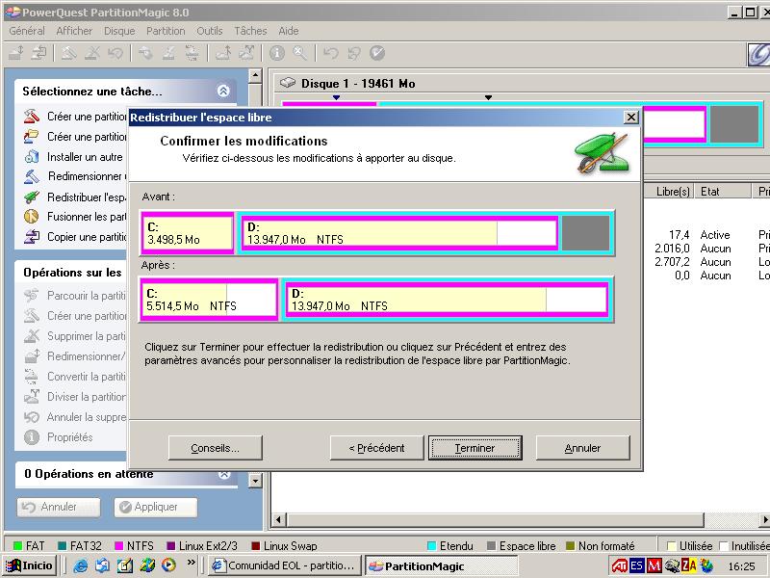Click the Linux Swap legend swatch
Image resolution: width=770 pixels, height=578 pixels.
[x=255, y=545]
